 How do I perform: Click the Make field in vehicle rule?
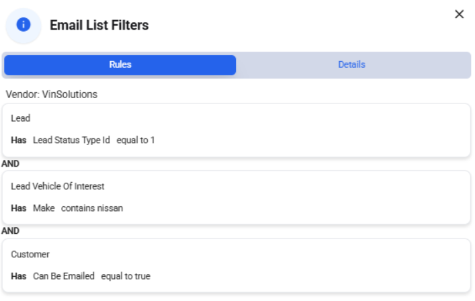[x=44, y=208]
